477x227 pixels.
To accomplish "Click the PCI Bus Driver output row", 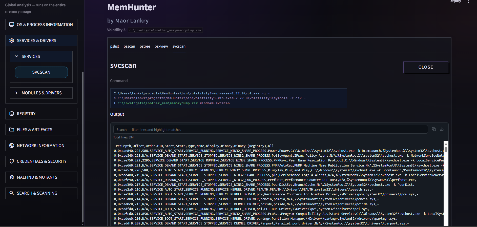I will pos(242,209).
